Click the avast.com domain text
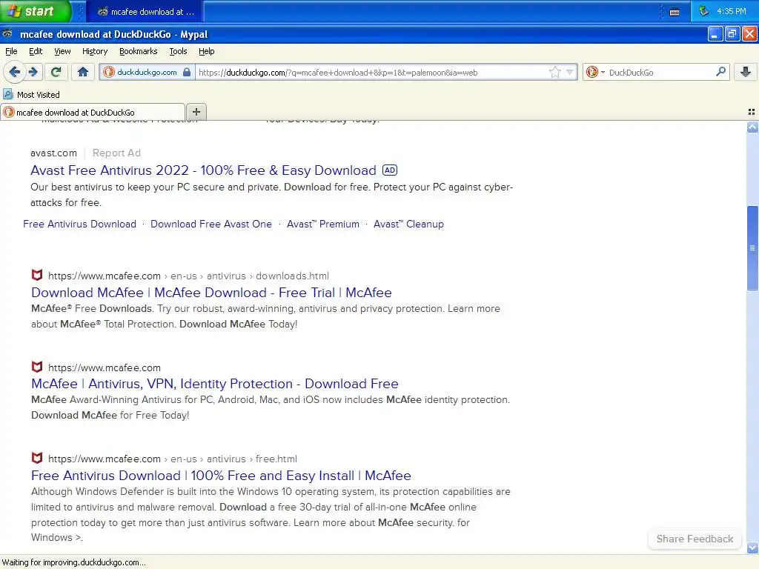This screenshot has height=569, width=759. click(53, 153)
